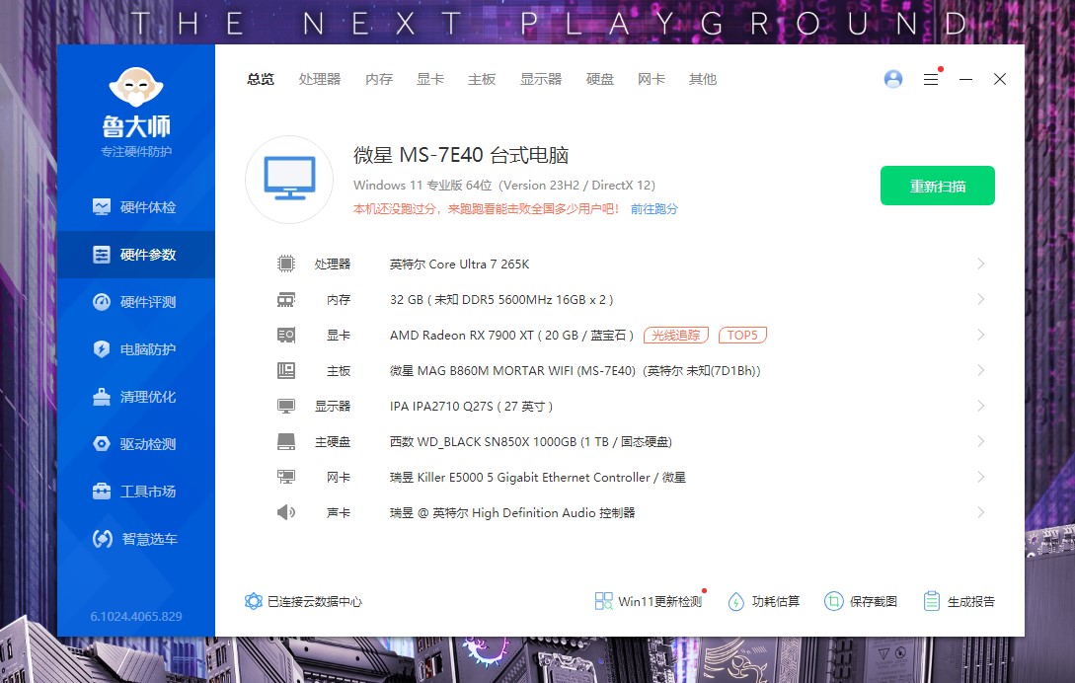The height and width of the screenshot is (683, 1075).
Task: Click the 内存 RAM module icon
Action: point(286,300)
